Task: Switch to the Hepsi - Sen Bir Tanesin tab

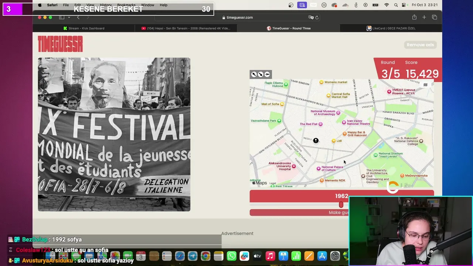Action: [x=186, y=28]
